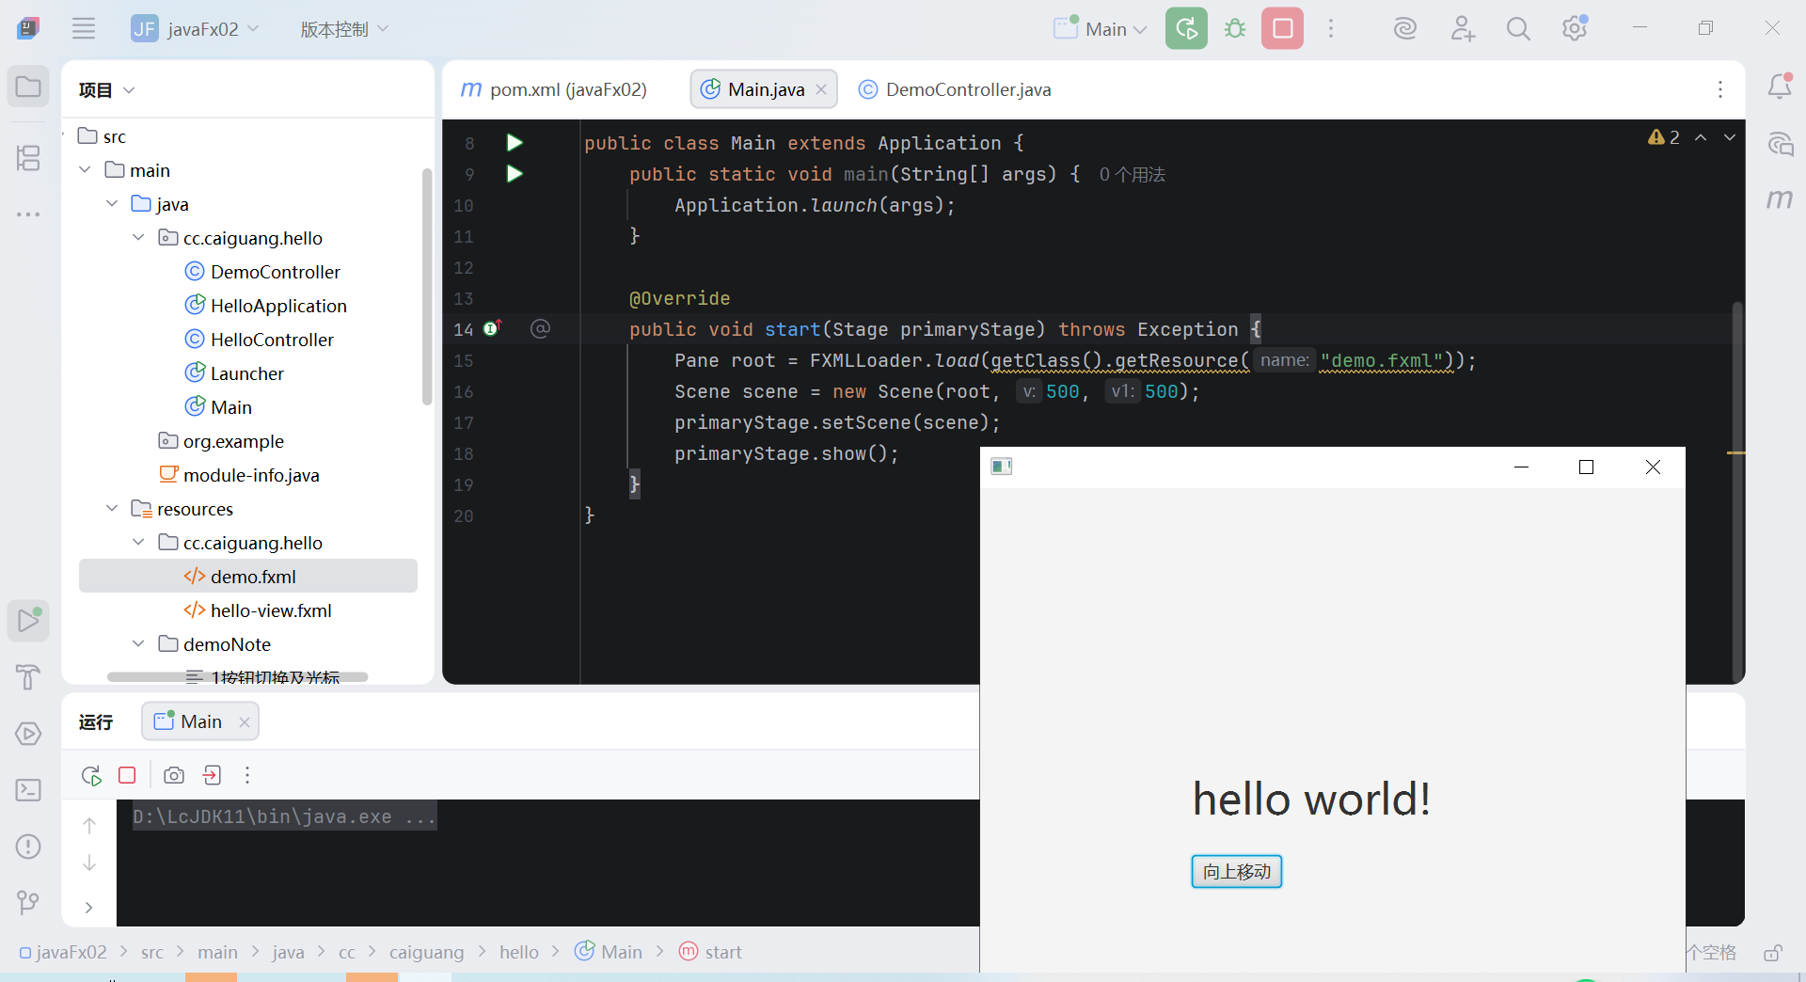The image size is (1806, 982).
Task: Open the javaFx02 project dropdown
Action: [x=196, y=29]
